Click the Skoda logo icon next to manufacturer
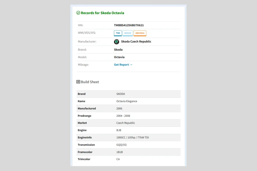Image resolution: width=257 pixels, height=171 pixels. pos(116,42)
